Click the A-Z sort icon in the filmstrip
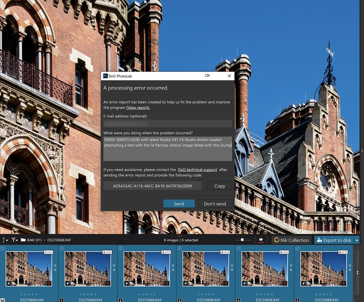This screenshot has width=364, height=302. coord(4,240)
